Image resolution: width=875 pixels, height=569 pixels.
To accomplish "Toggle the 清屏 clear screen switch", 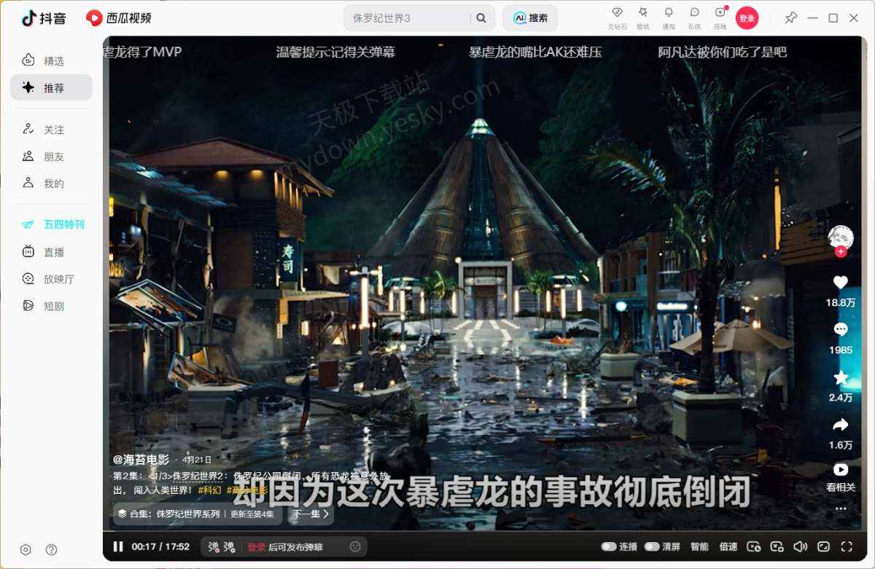I will 652,546.
